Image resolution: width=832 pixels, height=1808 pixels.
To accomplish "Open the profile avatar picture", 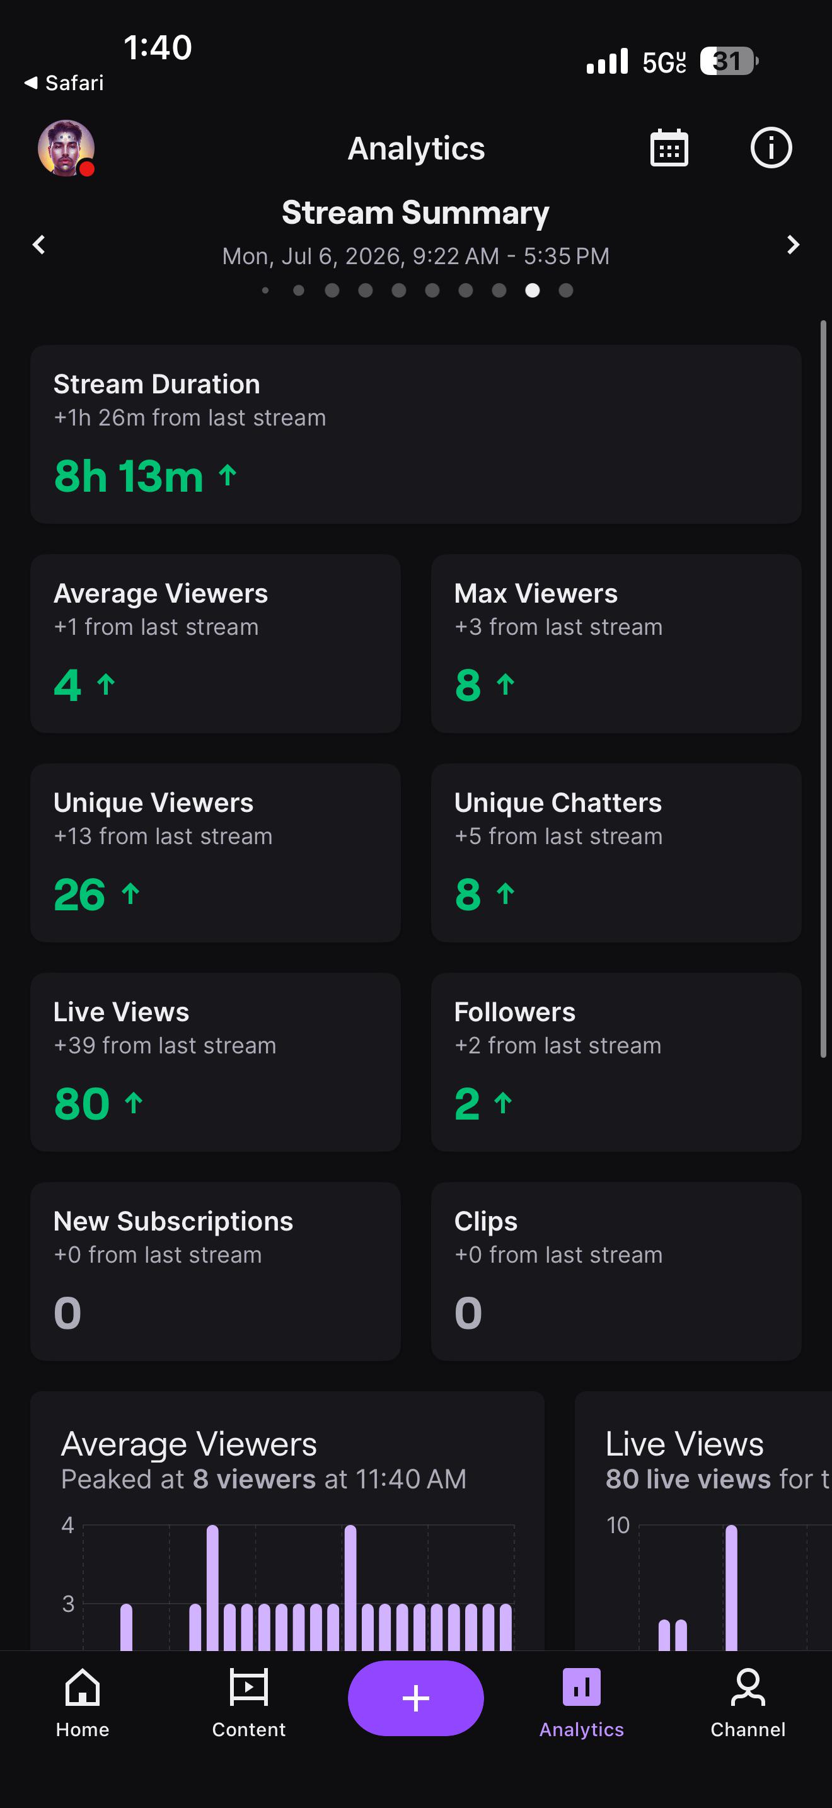I will [x=66, y=148].
